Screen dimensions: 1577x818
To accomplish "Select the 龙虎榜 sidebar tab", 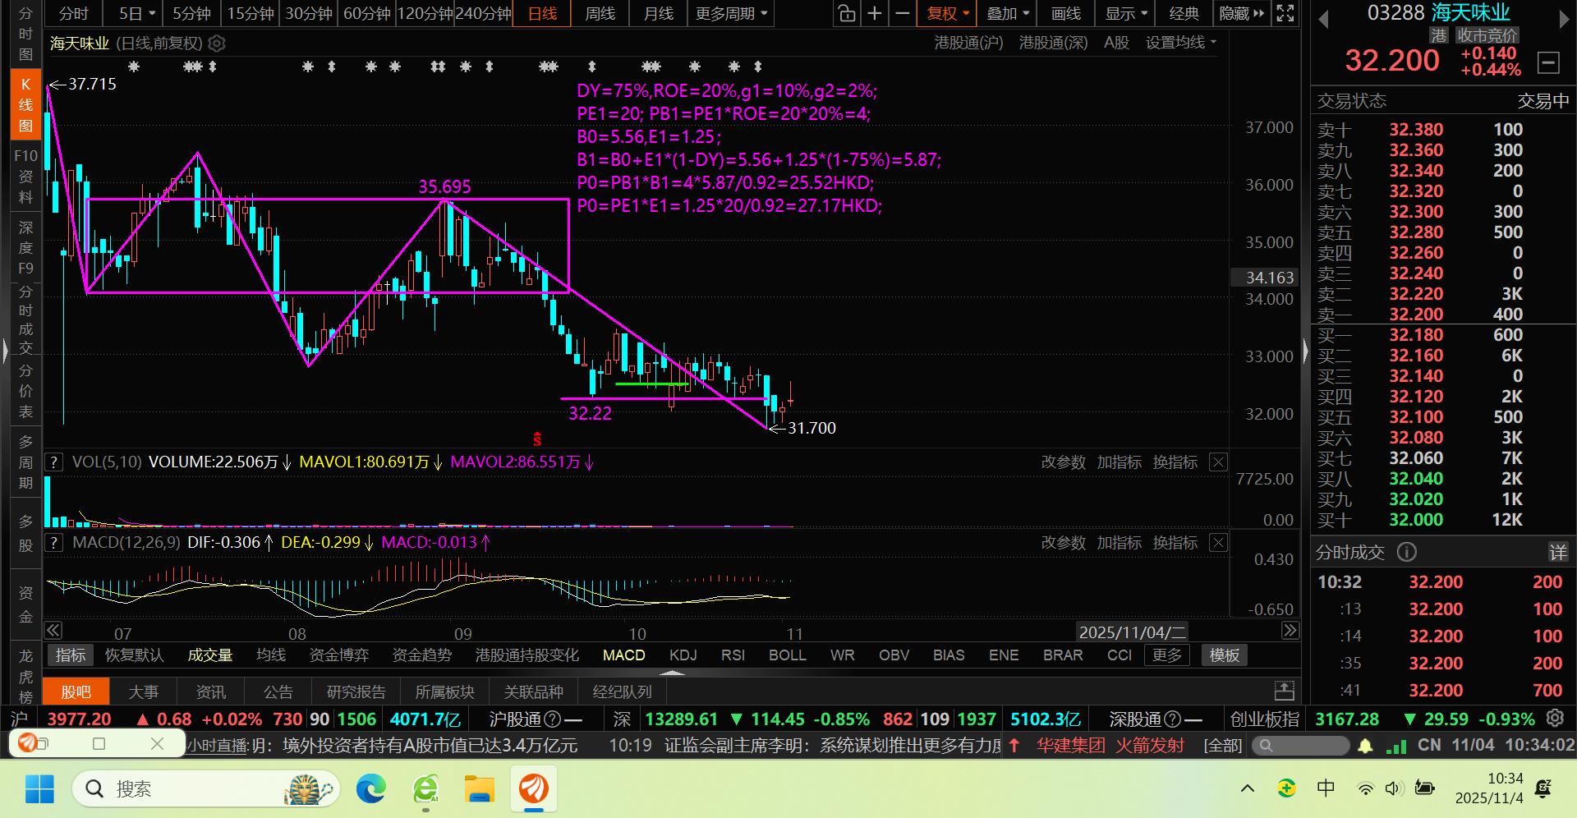I will click(x=26, y=676).
